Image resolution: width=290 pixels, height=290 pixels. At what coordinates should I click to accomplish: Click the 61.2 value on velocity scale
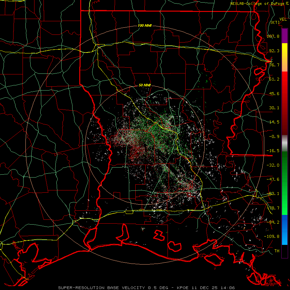point(274,79)
